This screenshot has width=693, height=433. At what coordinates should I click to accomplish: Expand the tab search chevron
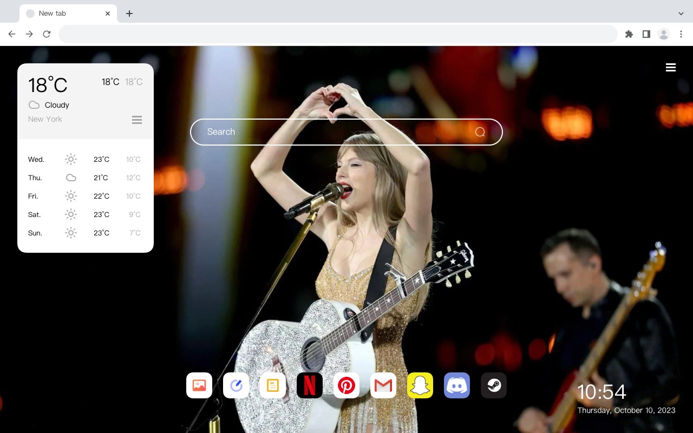(681, 14)
